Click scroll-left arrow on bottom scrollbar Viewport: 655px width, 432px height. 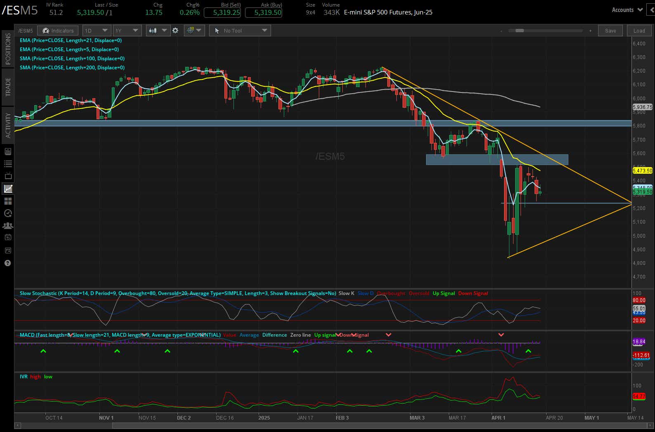tap(17, 425)
